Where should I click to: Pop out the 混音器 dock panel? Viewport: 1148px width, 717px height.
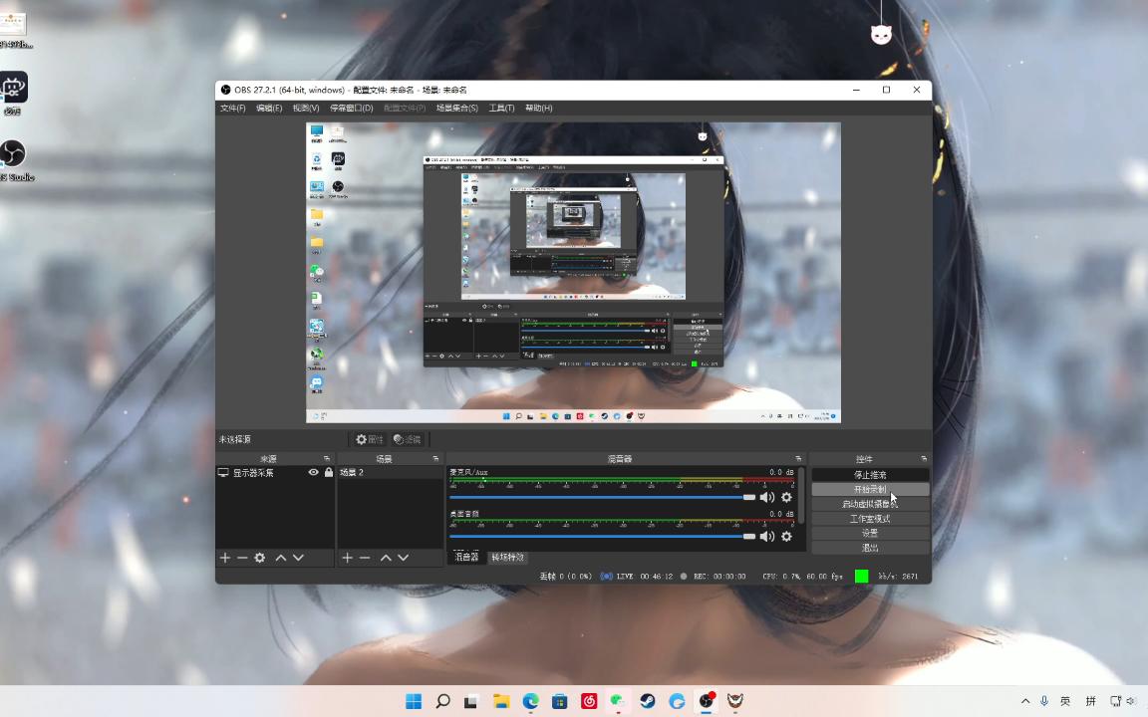(x=798, y=459)
